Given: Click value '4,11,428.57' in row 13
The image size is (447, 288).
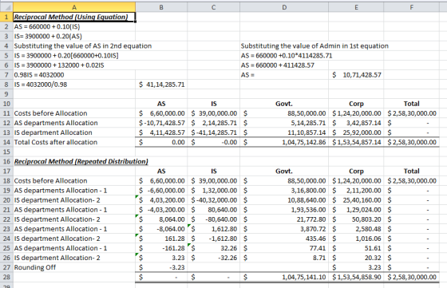Looking at the screenshot, I should click(x=167, y=132).
